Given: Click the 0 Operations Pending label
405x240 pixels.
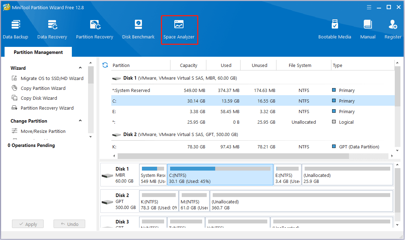Looking at the screenshot, I should 31,145.
